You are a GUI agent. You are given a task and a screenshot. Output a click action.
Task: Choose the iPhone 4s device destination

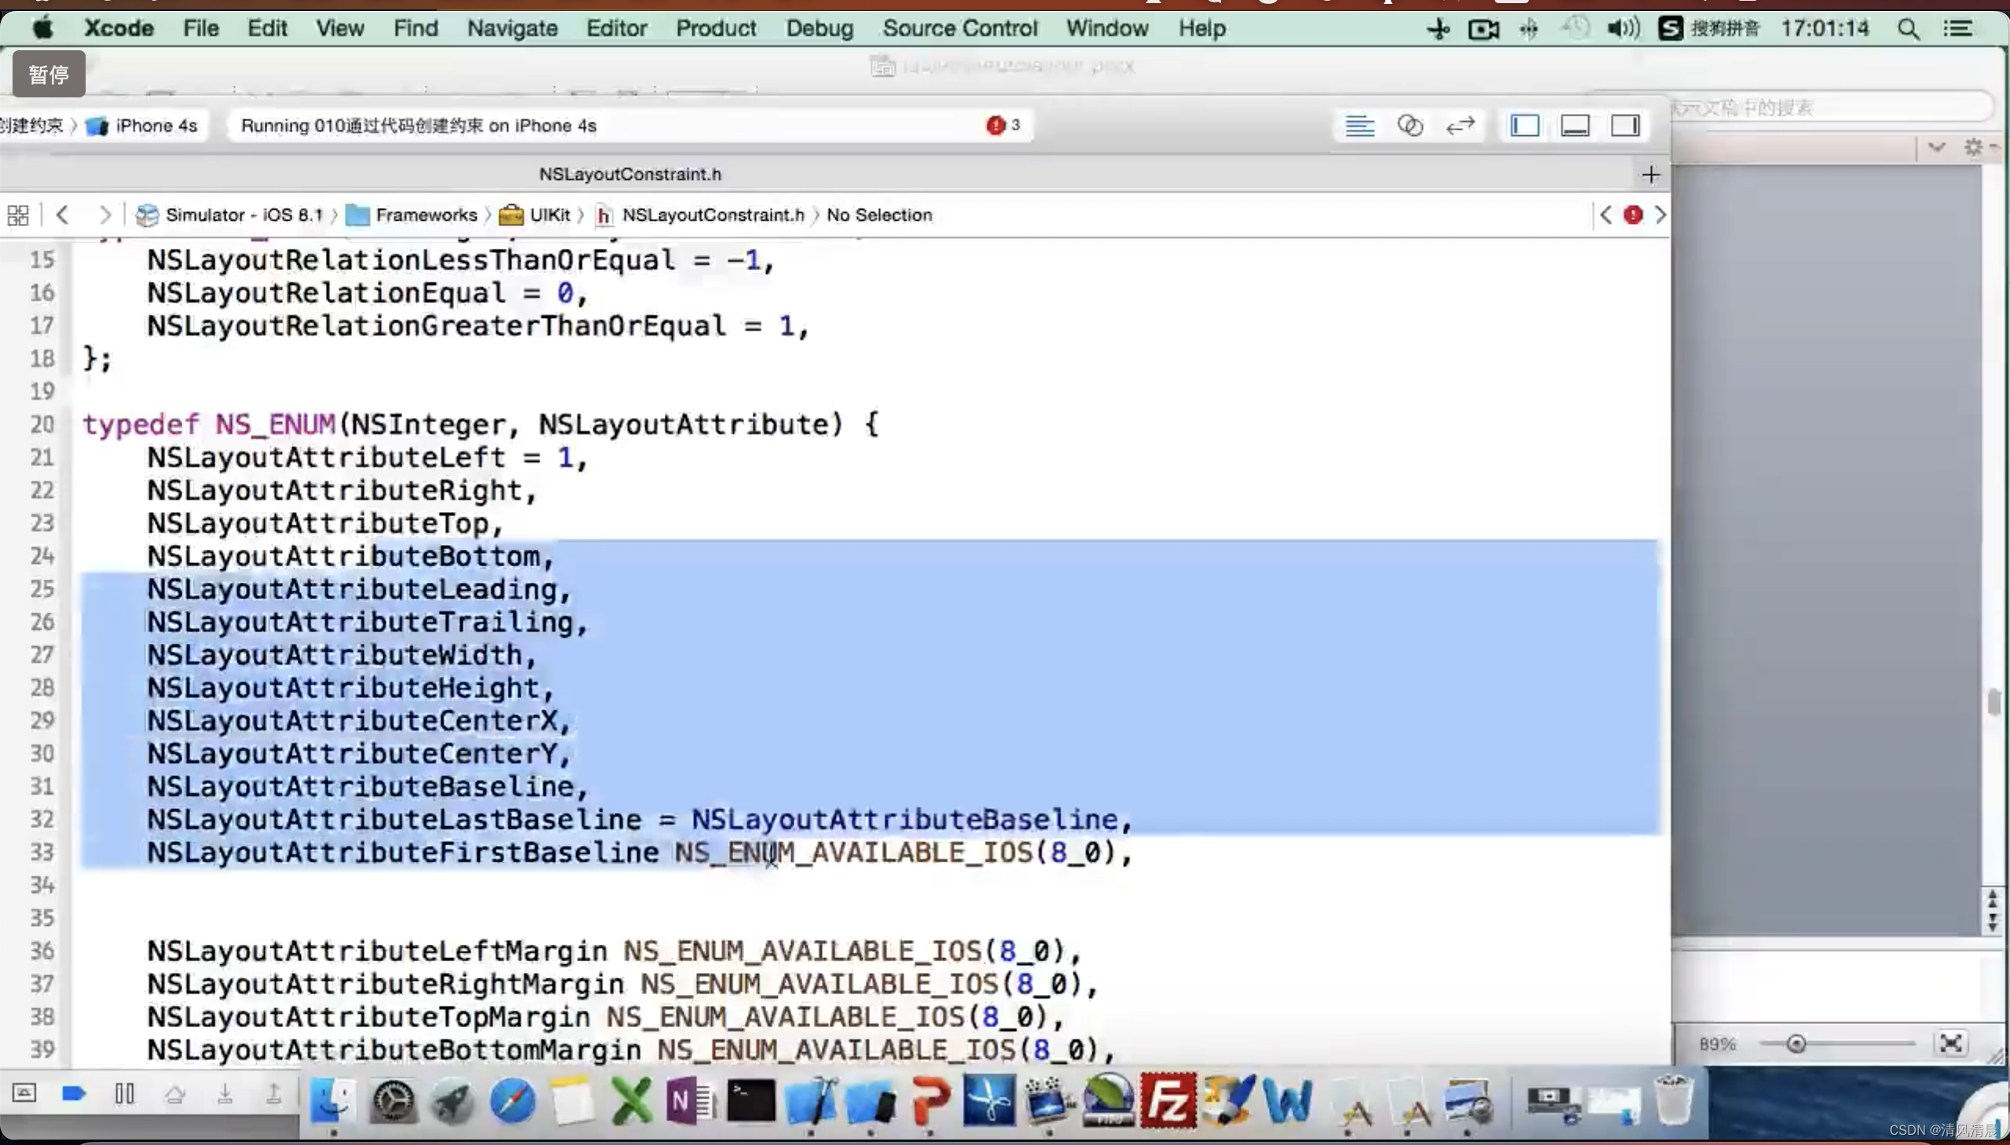pyautogui.click(x=155, y=126)
